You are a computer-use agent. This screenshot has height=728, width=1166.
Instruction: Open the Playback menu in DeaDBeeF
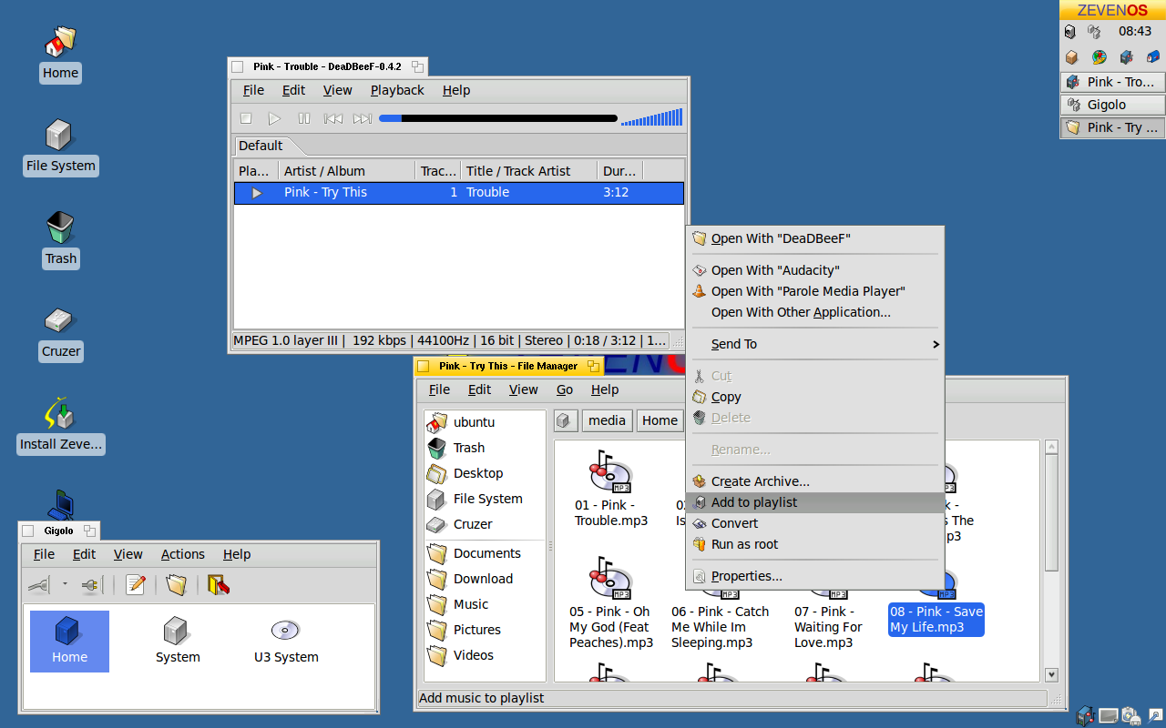tap(397, 90)
